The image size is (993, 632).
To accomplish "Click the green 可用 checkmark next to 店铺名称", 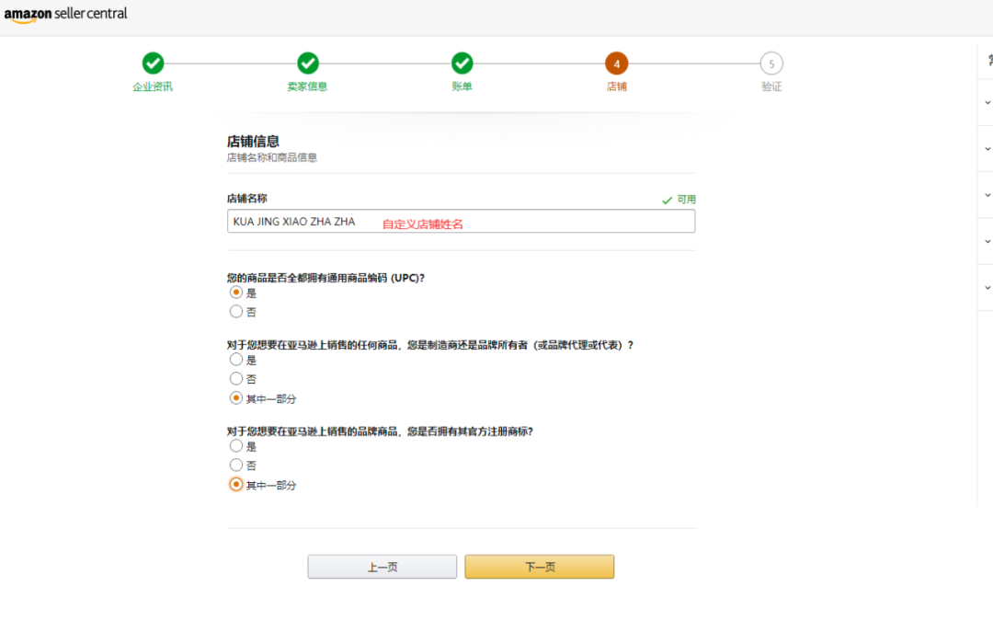I will 668,199.
